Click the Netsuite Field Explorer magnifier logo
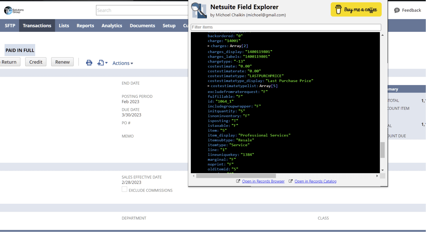 point(199,11)
